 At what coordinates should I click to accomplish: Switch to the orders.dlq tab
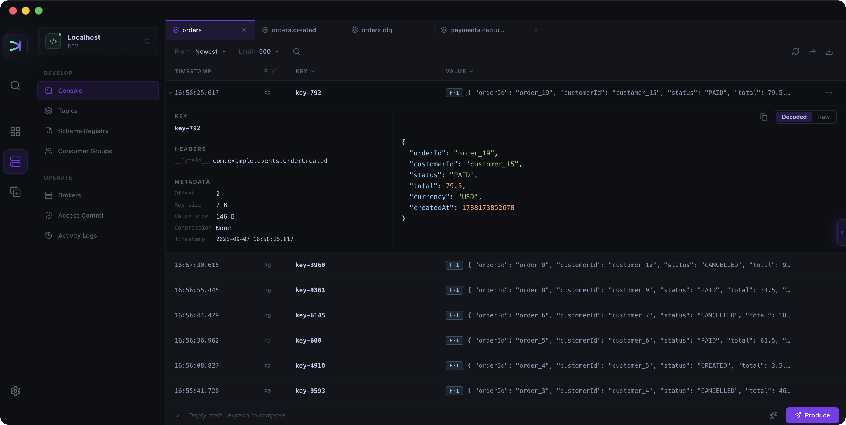[389, 30]
